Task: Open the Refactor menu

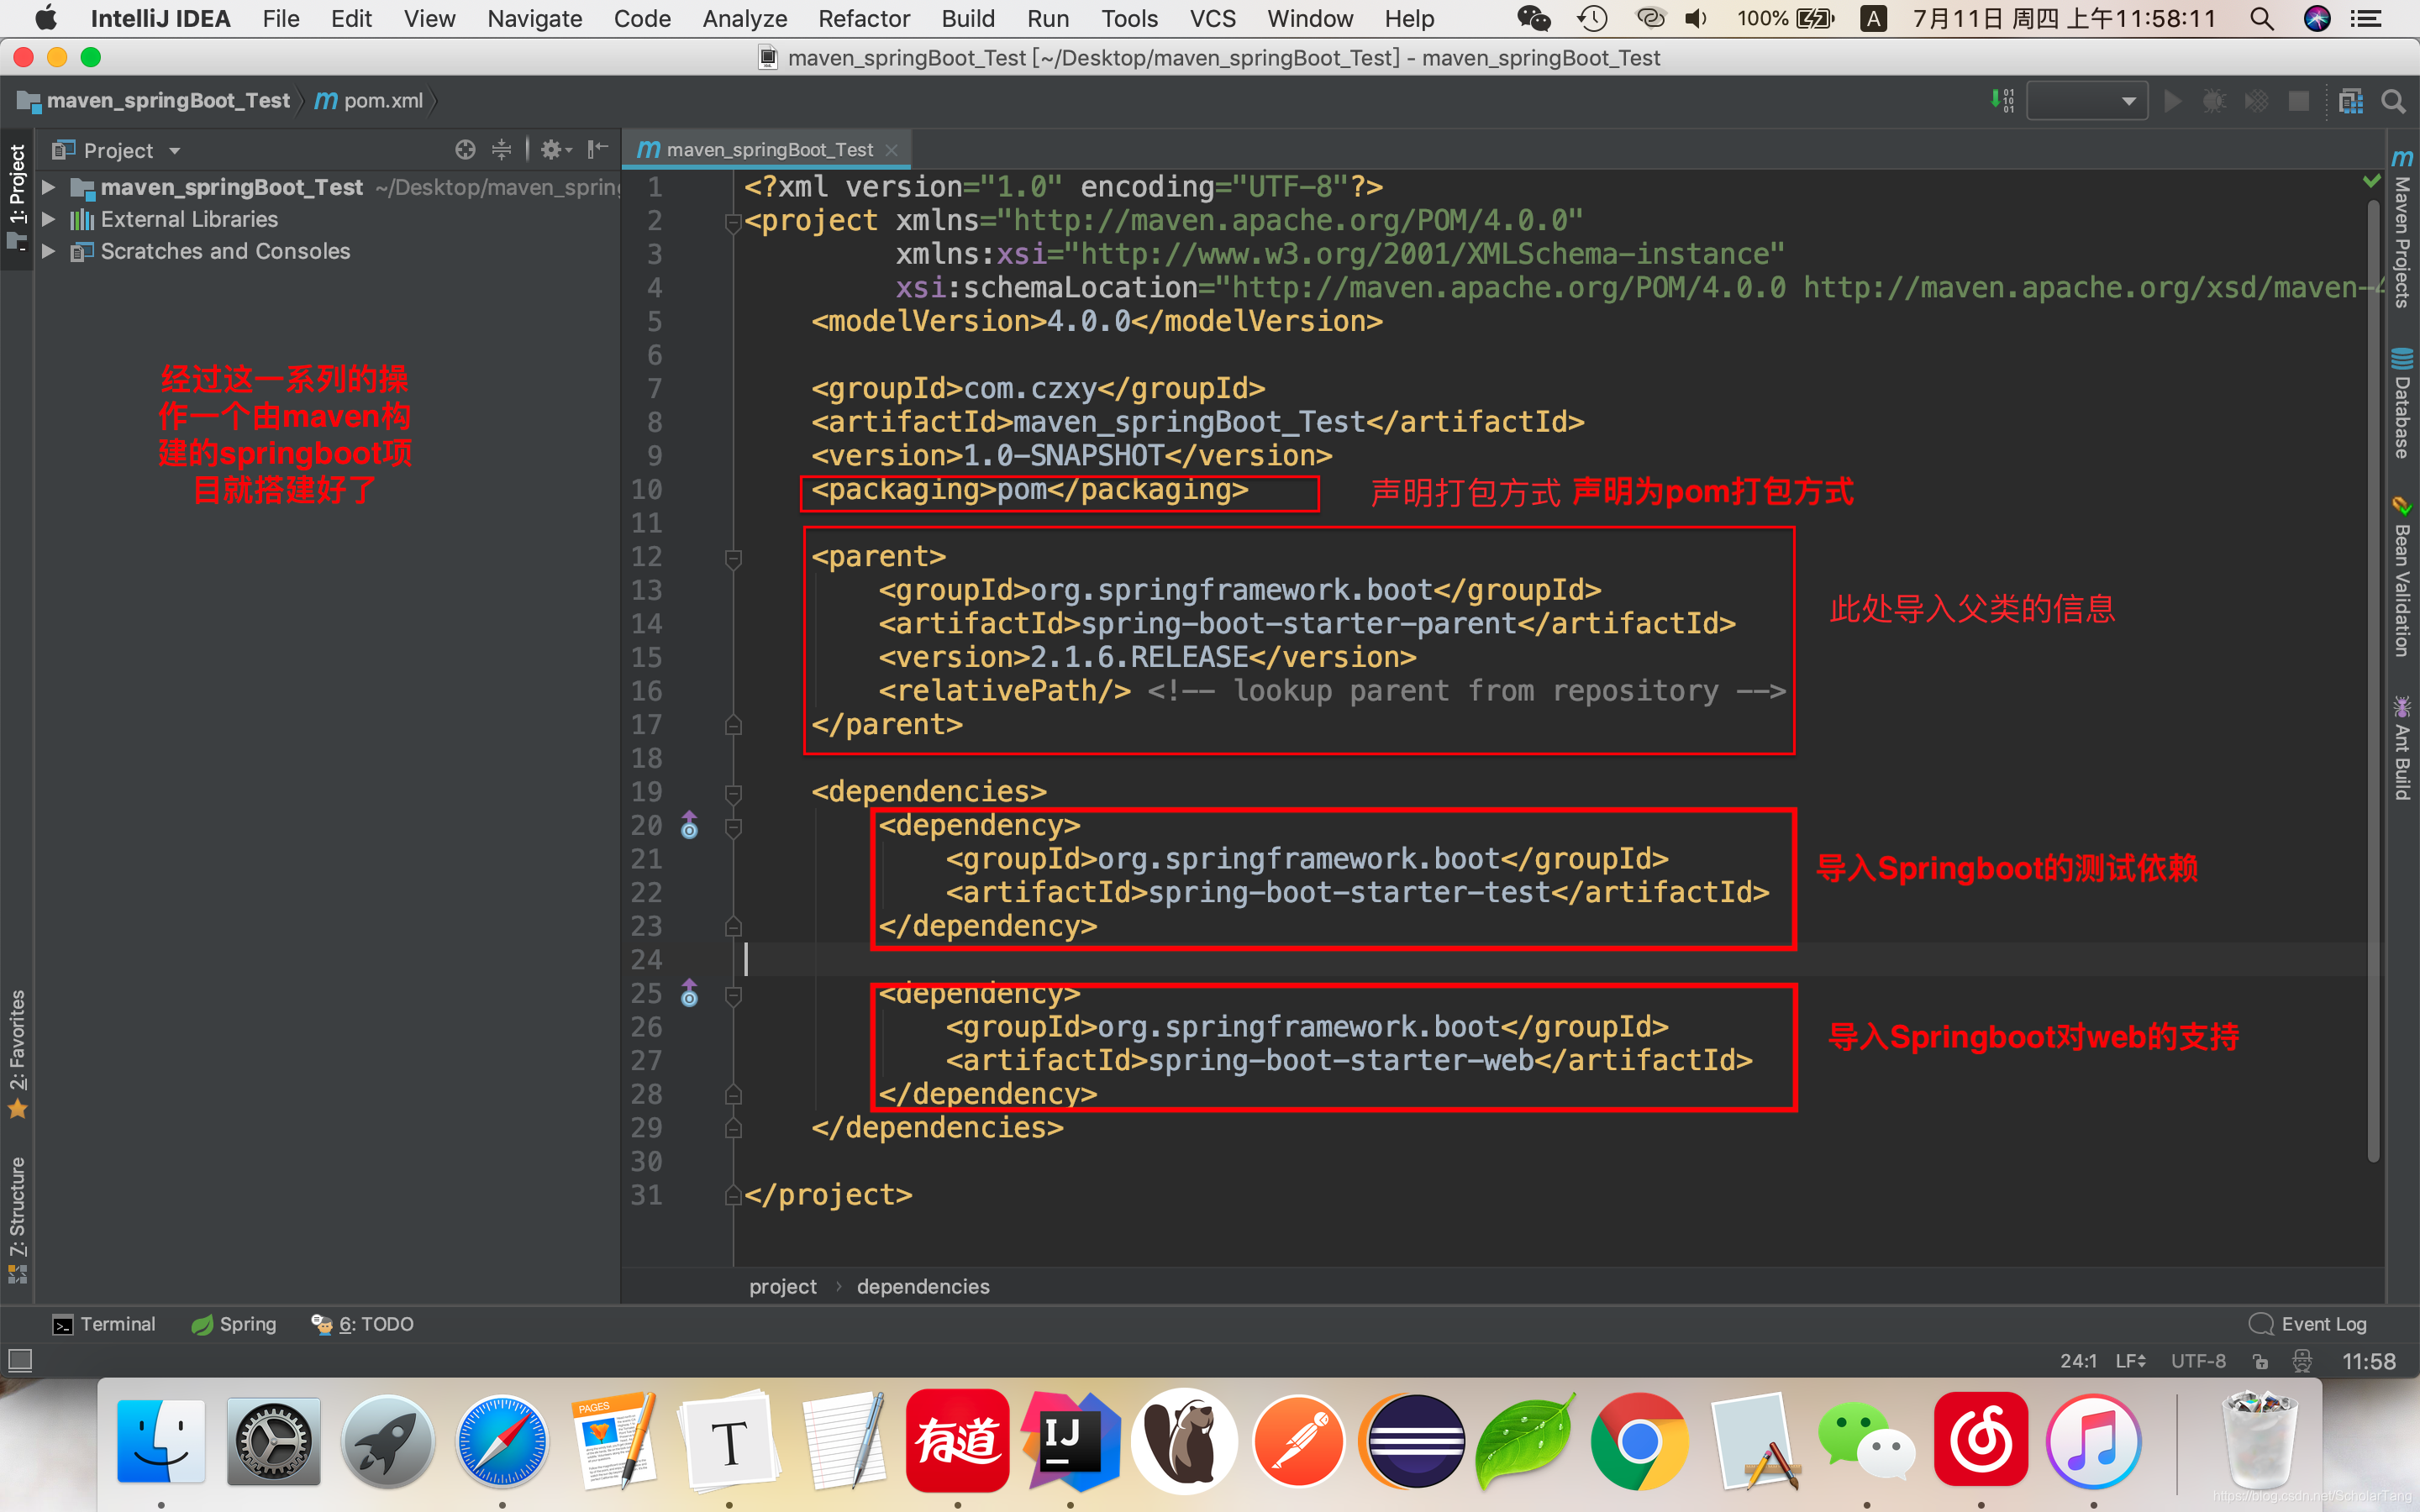Action: 864,18
